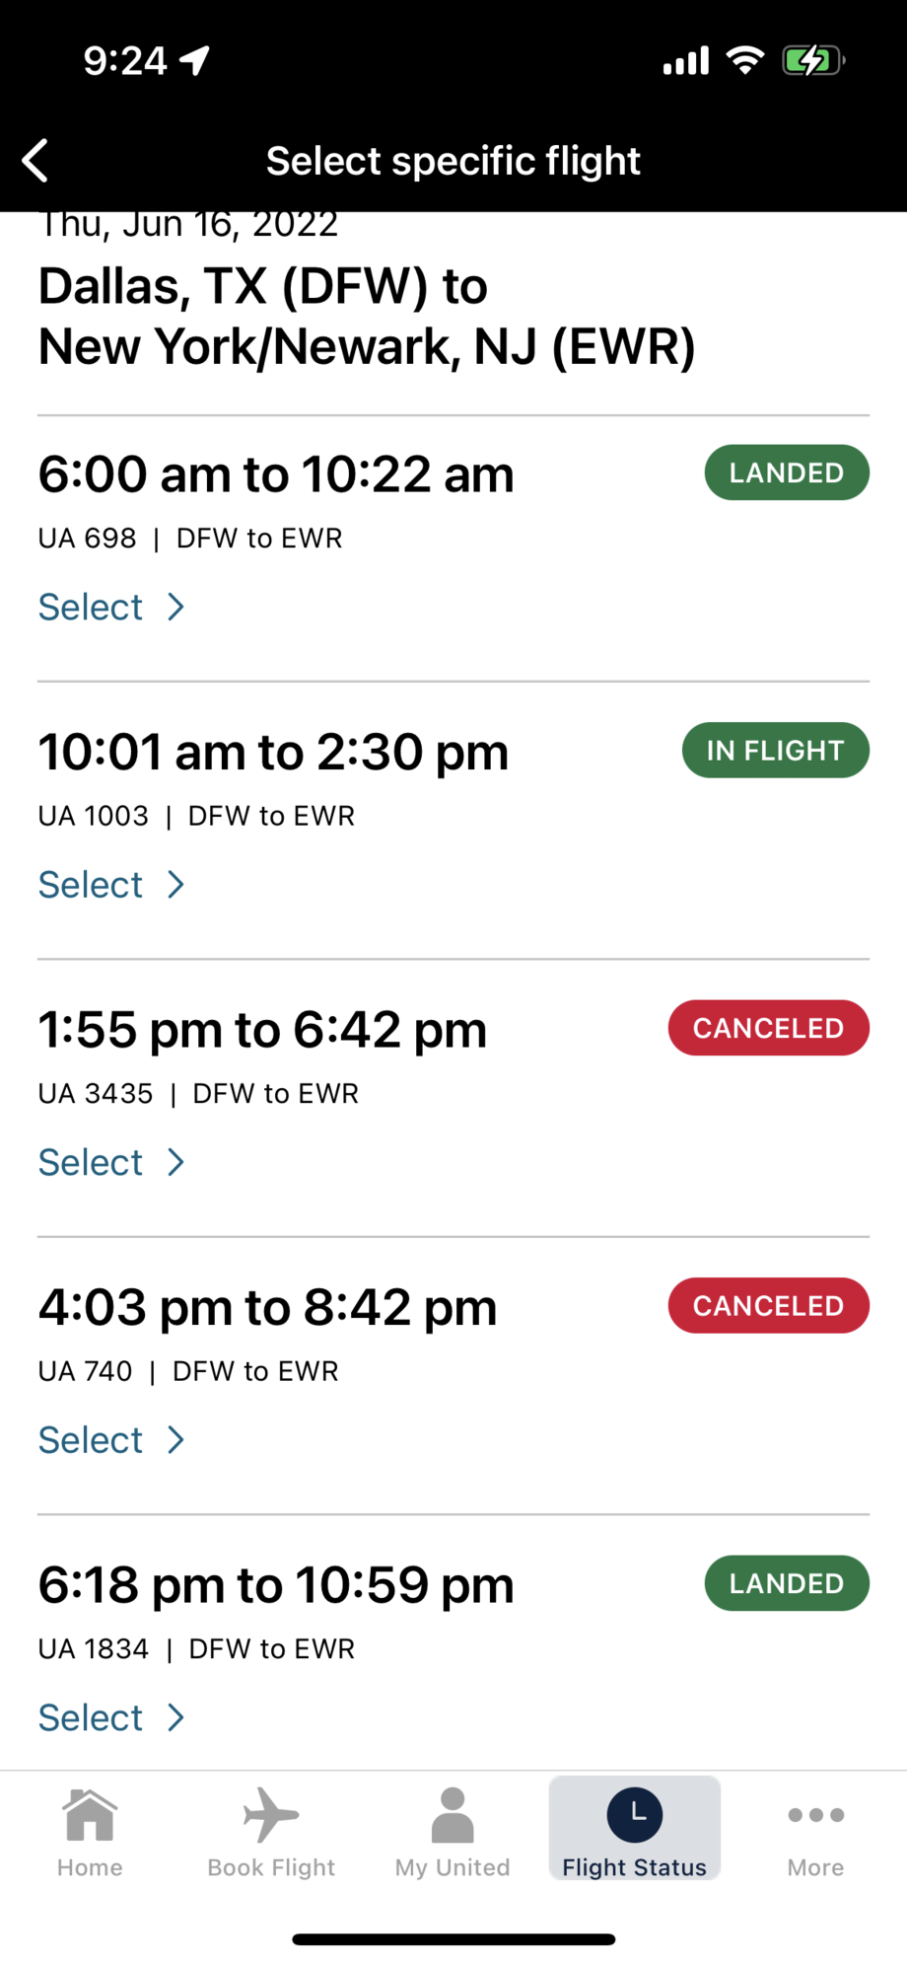Tap the Book Flight airplane icon

coord(271,1815)
